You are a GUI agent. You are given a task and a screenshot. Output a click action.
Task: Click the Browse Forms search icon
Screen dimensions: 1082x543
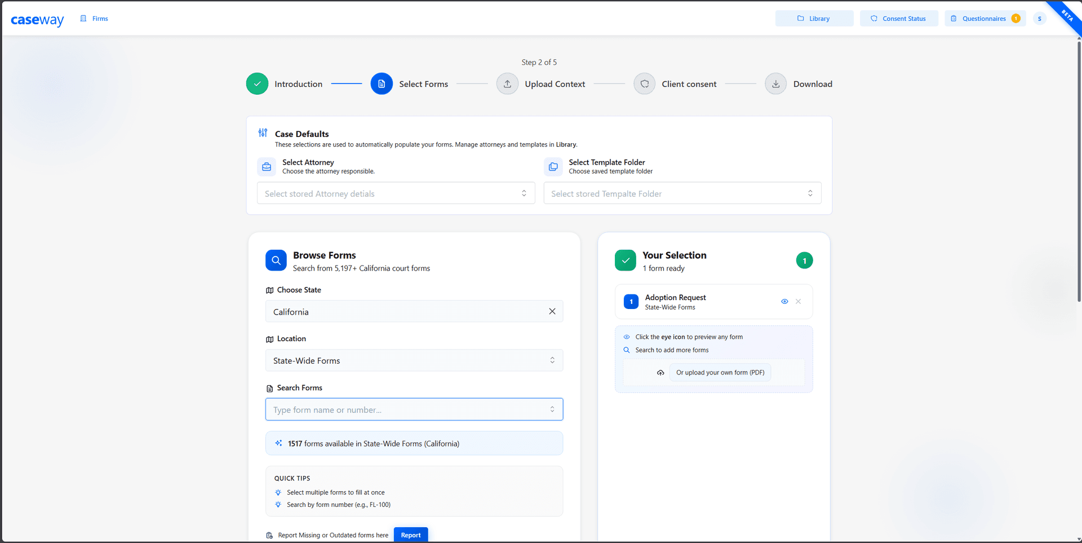click(x=276, y=261)
